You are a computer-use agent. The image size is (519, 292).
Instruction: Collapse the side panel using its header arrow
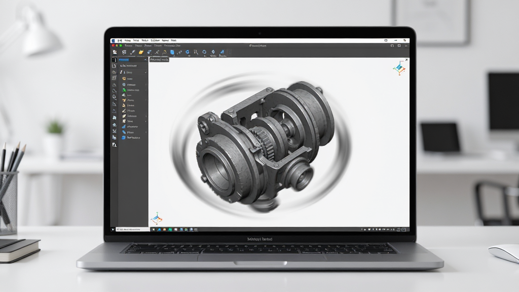tap(145, 60)
